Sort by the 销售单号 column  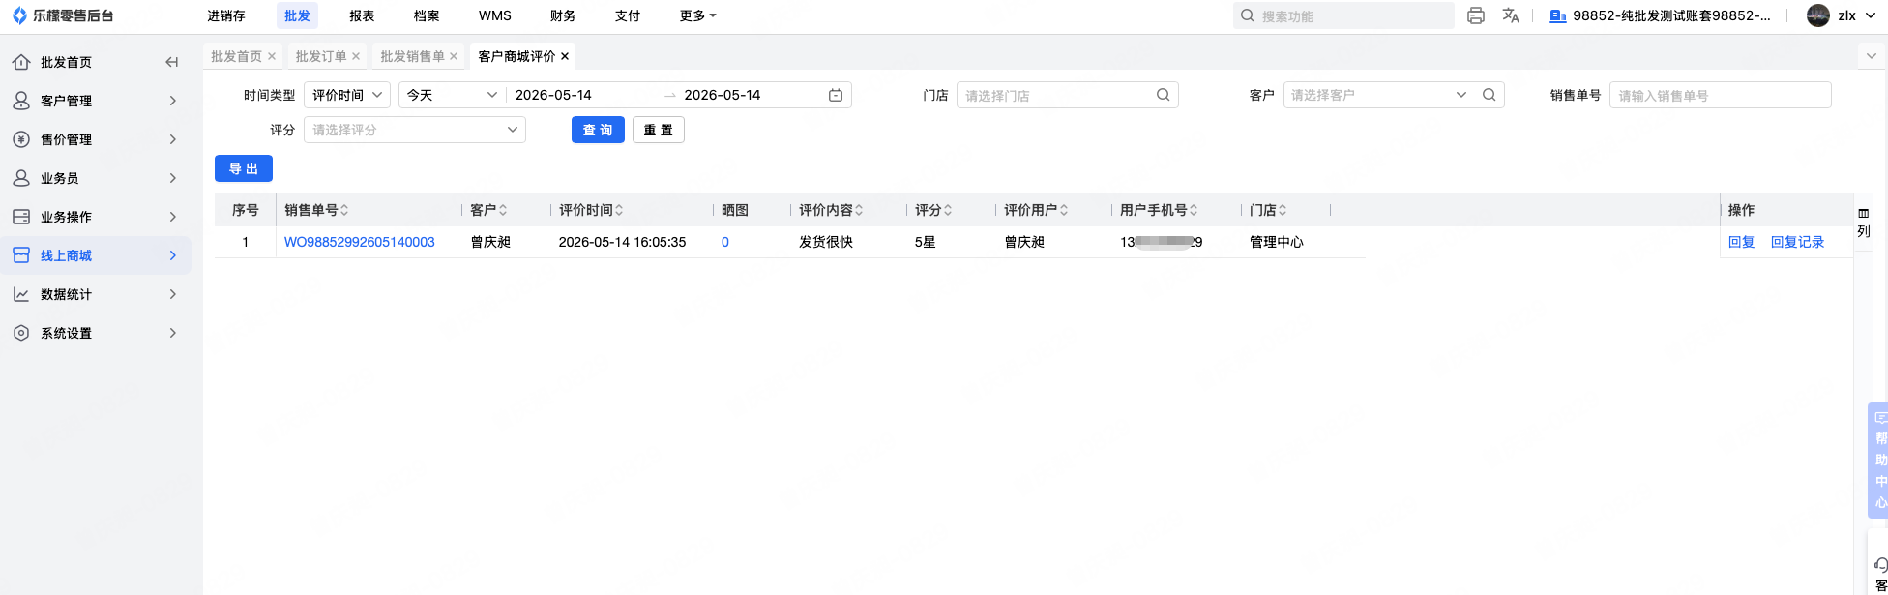[344, 210]
